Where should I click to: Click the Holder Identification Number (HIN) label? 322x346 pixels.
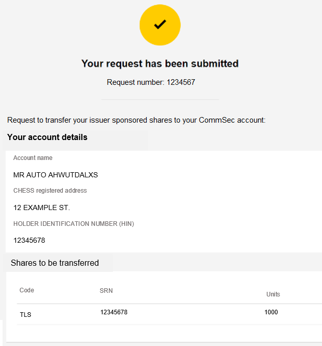74,224
